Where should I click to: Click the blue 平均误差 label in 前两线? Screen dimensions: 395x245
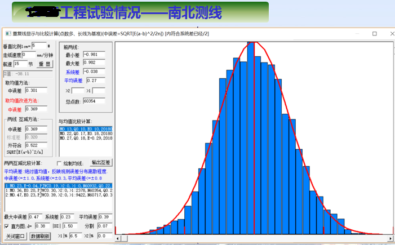click(73, 81)
